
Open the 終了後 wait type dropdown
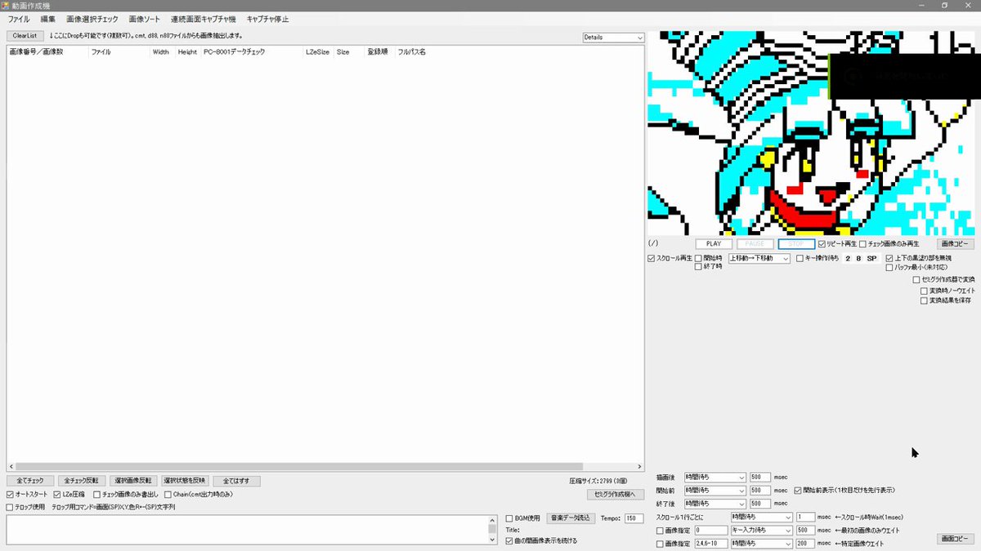[x=714, y=504]
